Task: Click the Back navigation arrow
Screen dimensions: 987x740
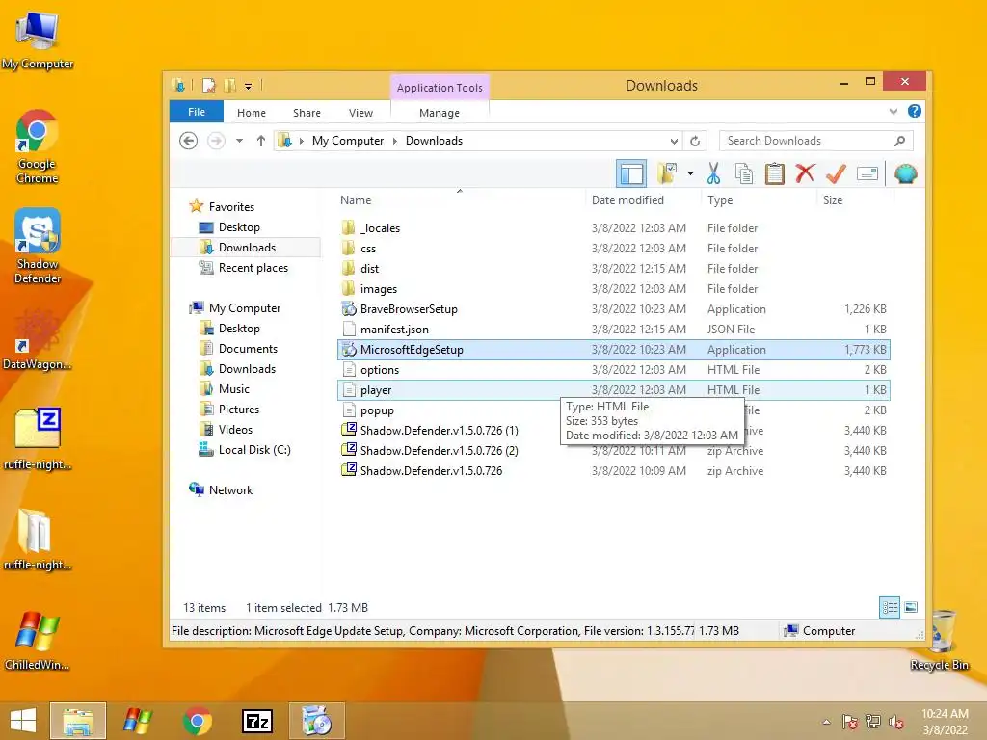Action: click(188, 141)
